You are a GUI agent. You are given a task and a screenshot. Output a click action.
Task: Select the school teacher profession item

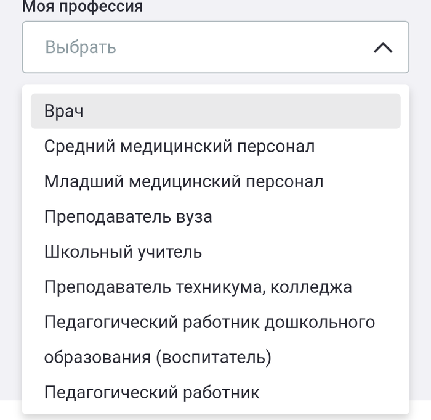pyautogui.click(x=123, y=252)
